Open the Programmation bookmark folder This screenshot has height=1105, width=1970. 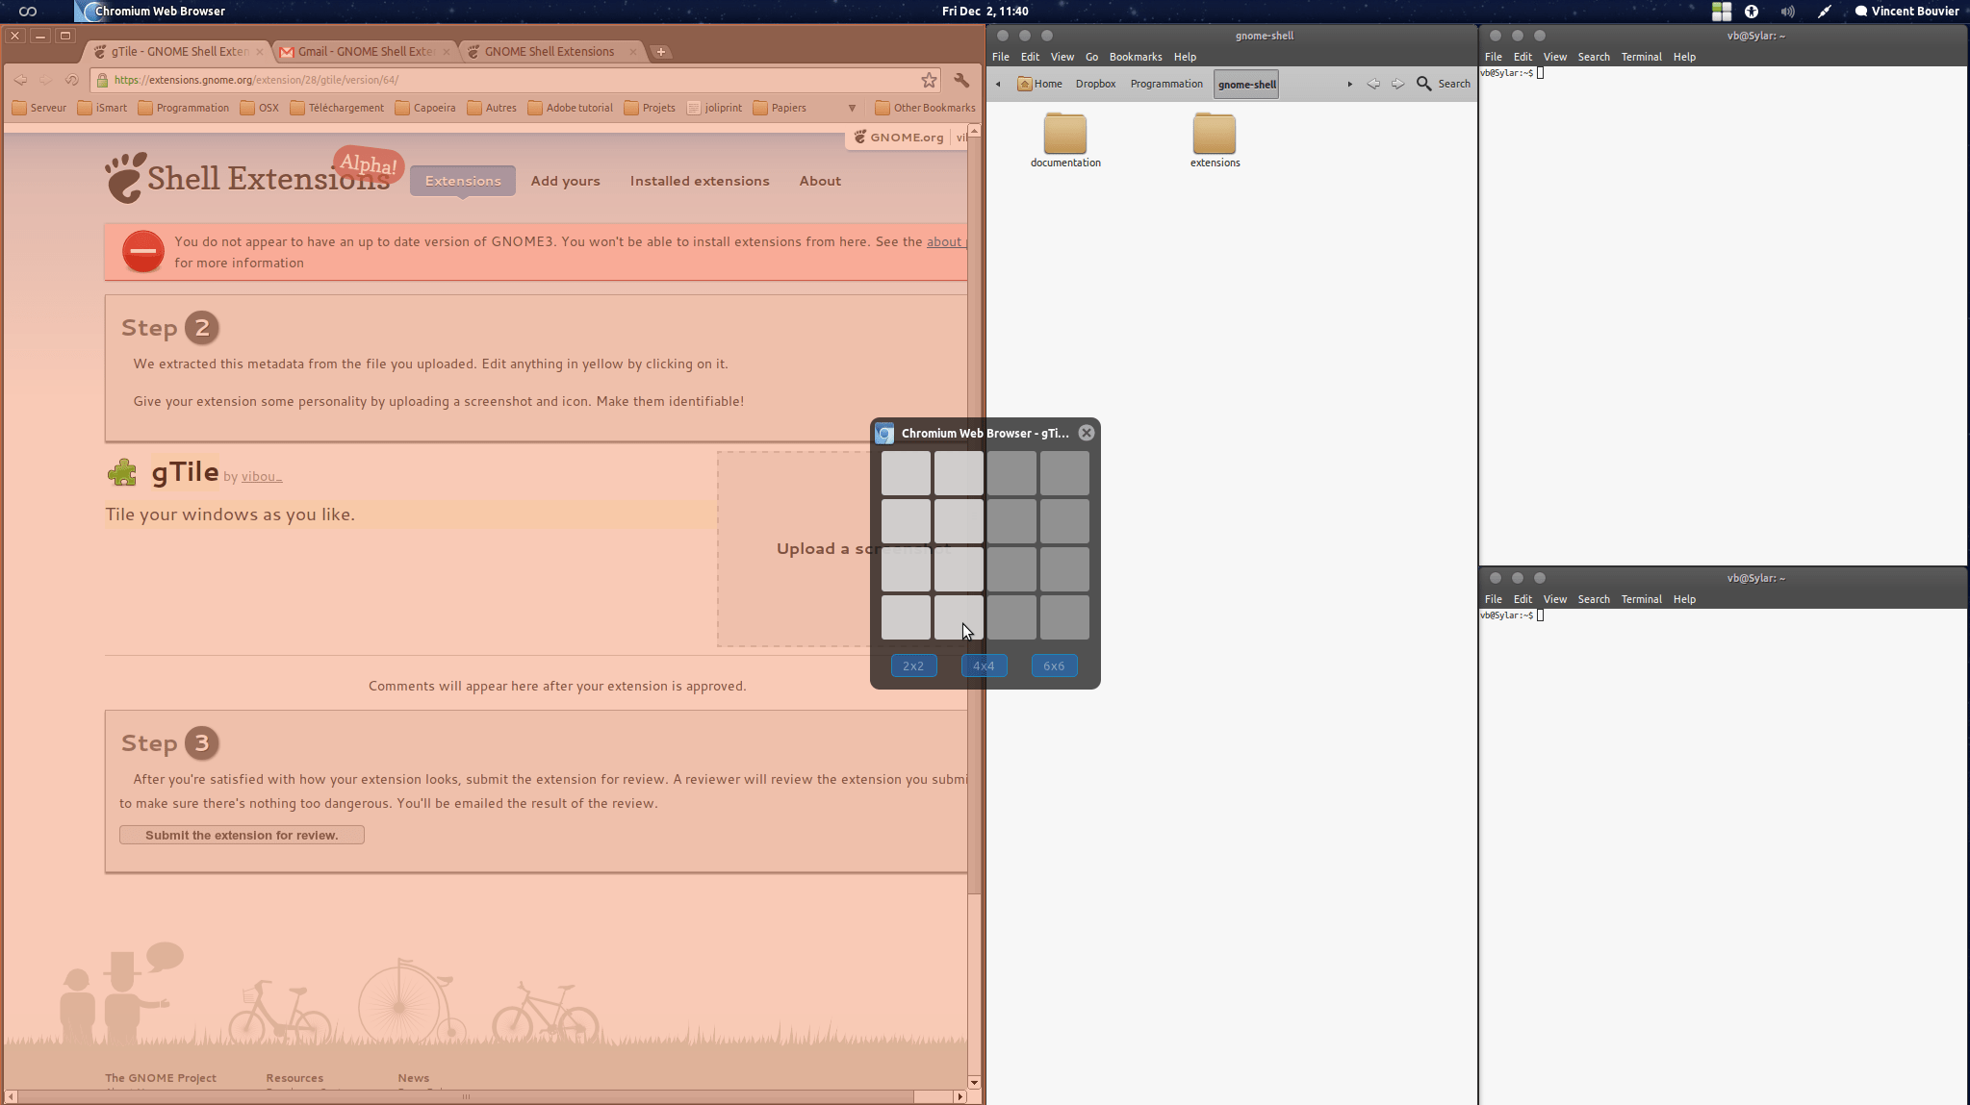pyautogui.click(x=184, y=108)
